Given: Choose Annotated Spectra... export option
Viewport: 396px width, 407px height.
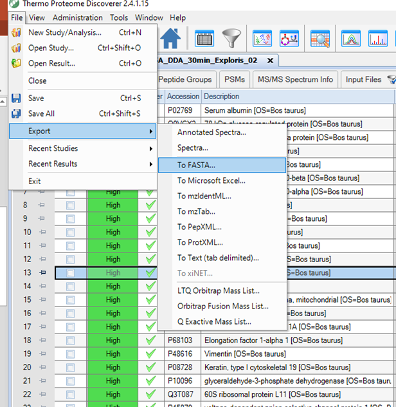Looking at the screenshot, I should [222, 133].
